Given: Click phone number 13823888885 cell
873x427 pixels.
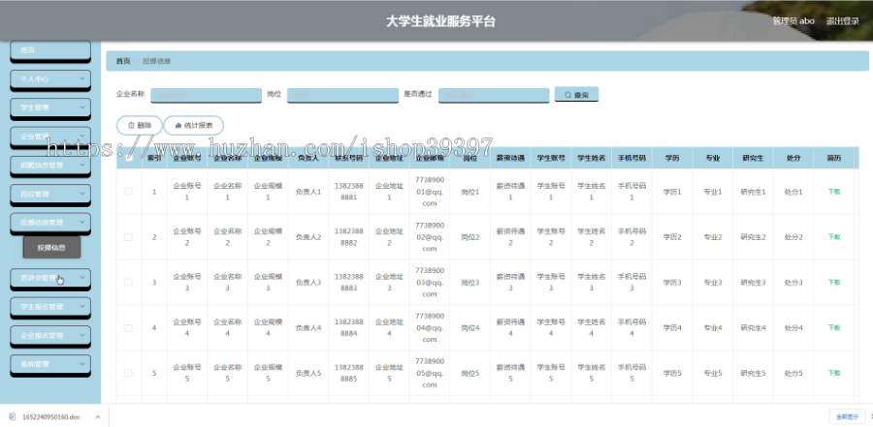Looking at the screenshot, I should pos(348,373).
